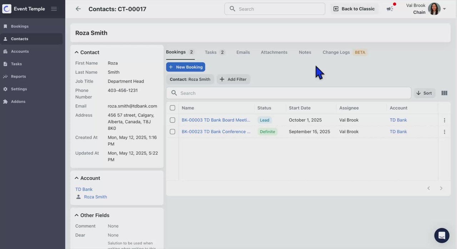The image size is (457, 249).
Task: Click the Add Filter button
Action: point(233,79)
